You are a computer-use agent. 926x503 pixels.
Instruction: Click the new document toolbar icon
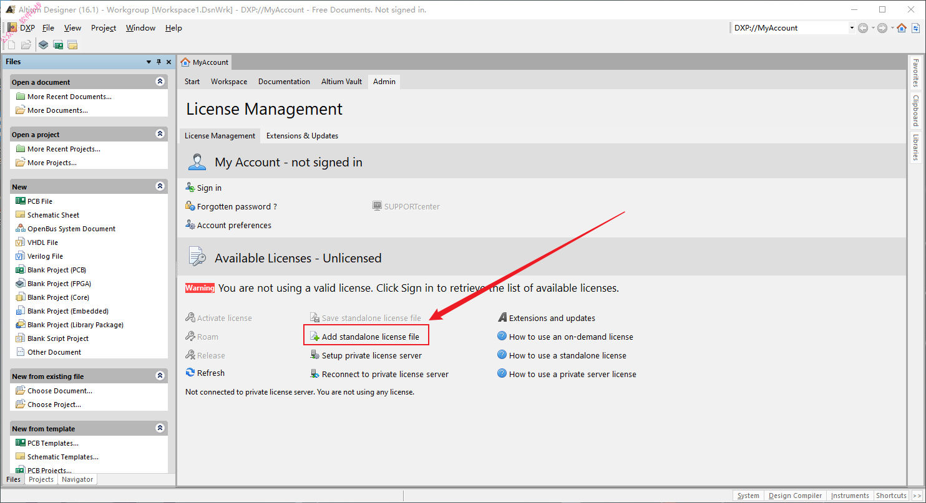click(11, 45)
